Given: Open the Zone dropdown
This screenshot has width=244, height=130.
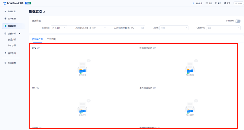Looking at the screenshot, I should (x=174, y=28).
